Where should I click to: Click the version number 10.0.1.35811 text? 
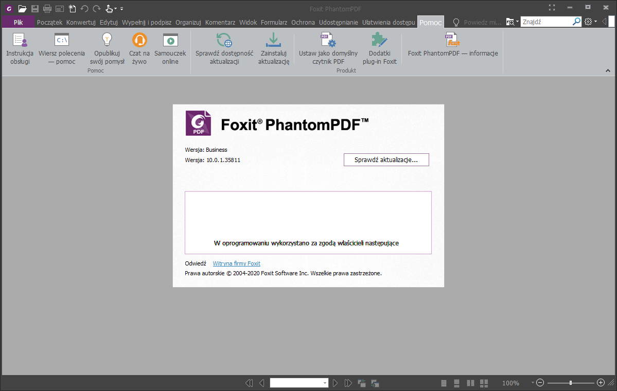click(223, 160)
